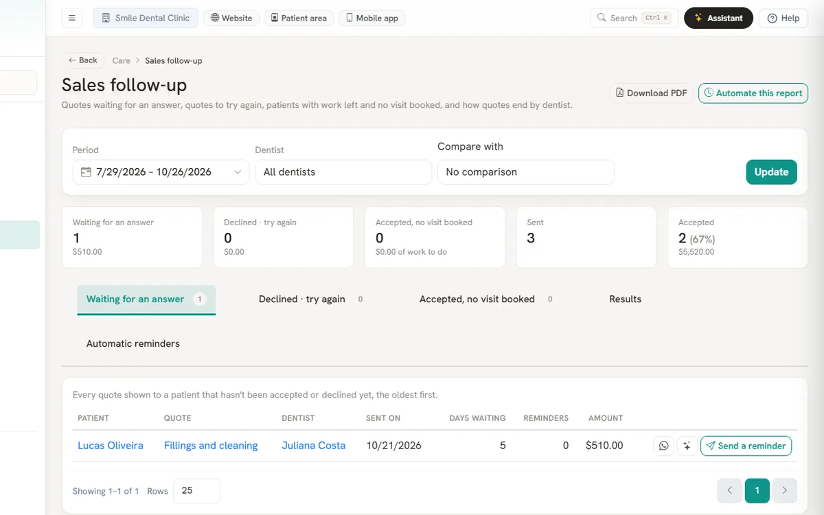824x515 pixels.
Task: Switch to Declined · try again tab
Action: (x=310, y=299)
